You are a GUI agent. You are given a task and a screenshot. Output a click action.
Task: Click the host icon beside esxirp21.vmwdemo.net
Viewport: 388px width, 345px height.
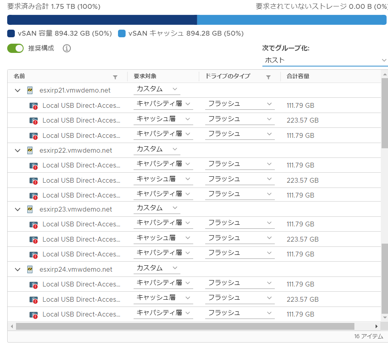pyautogui.click(x=30, y=91)
